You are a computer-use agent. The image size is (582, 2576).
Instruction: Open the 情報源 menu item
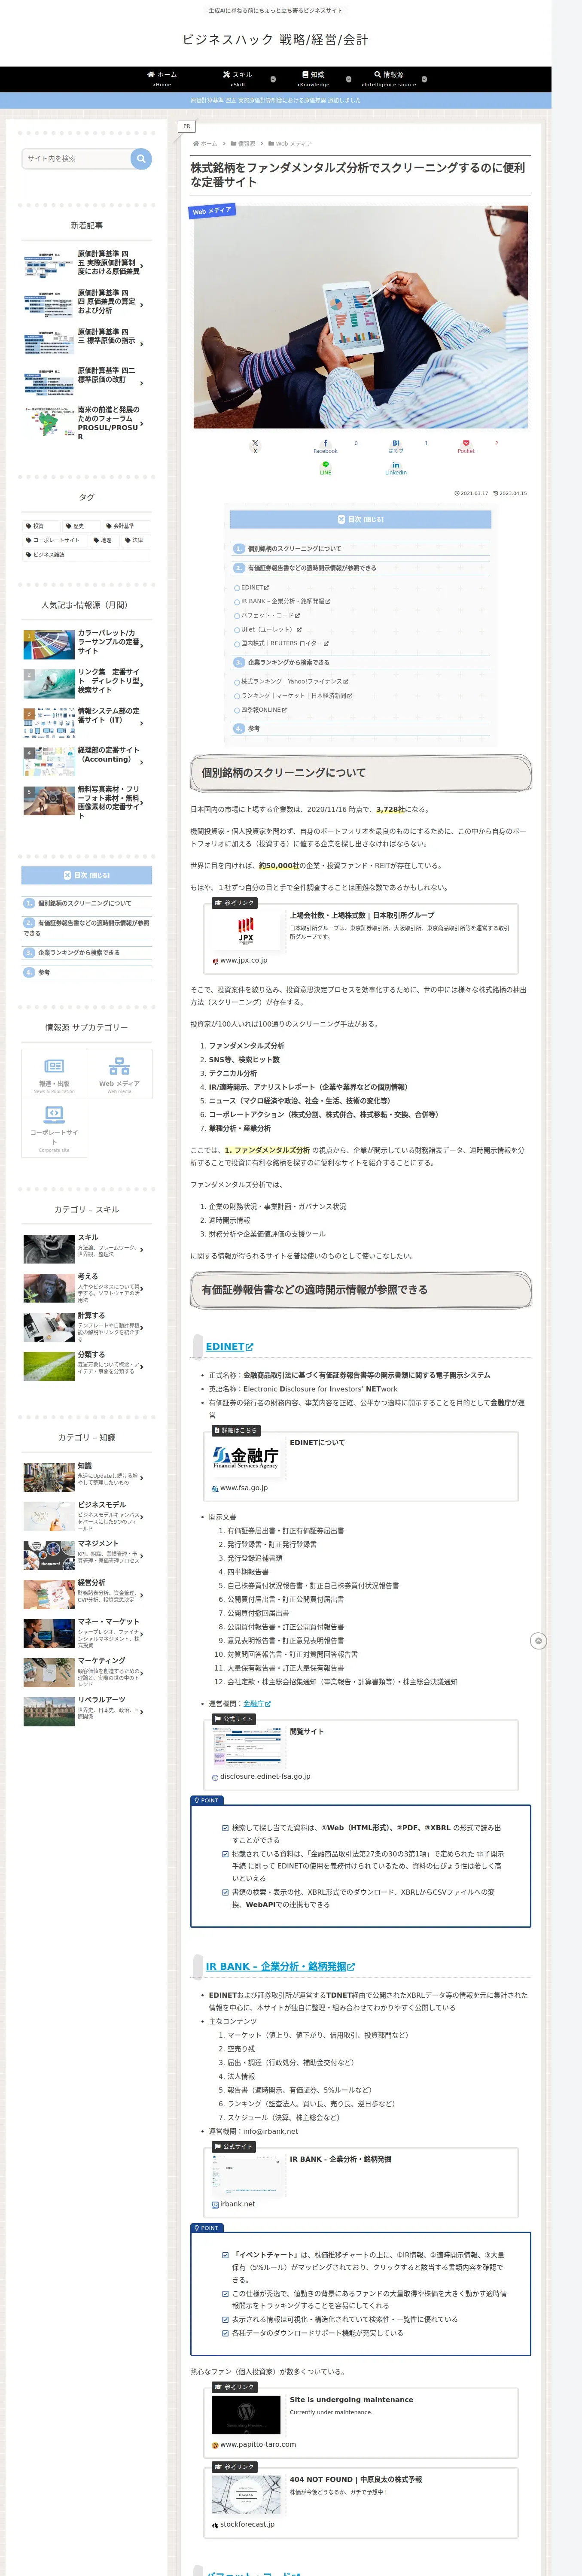389,79
